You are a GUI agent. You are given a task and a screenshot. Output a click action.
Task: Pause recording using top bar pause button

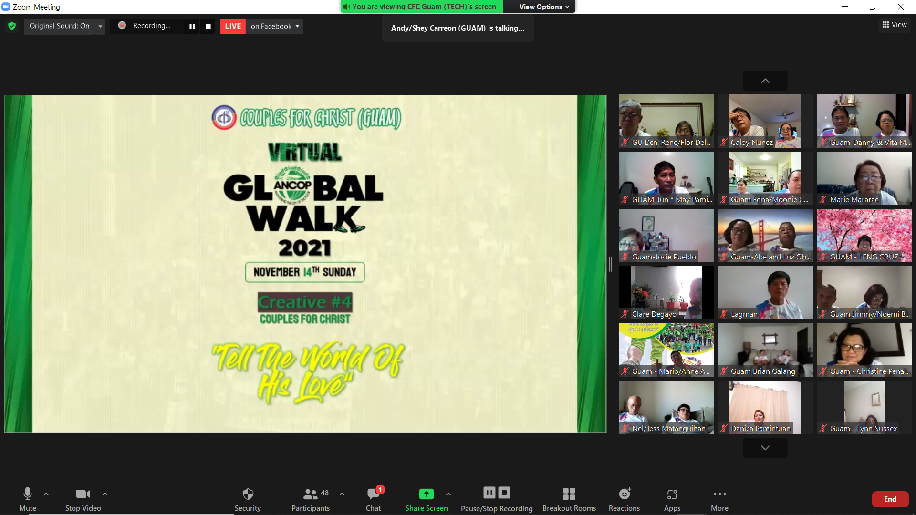pos(192,26)
